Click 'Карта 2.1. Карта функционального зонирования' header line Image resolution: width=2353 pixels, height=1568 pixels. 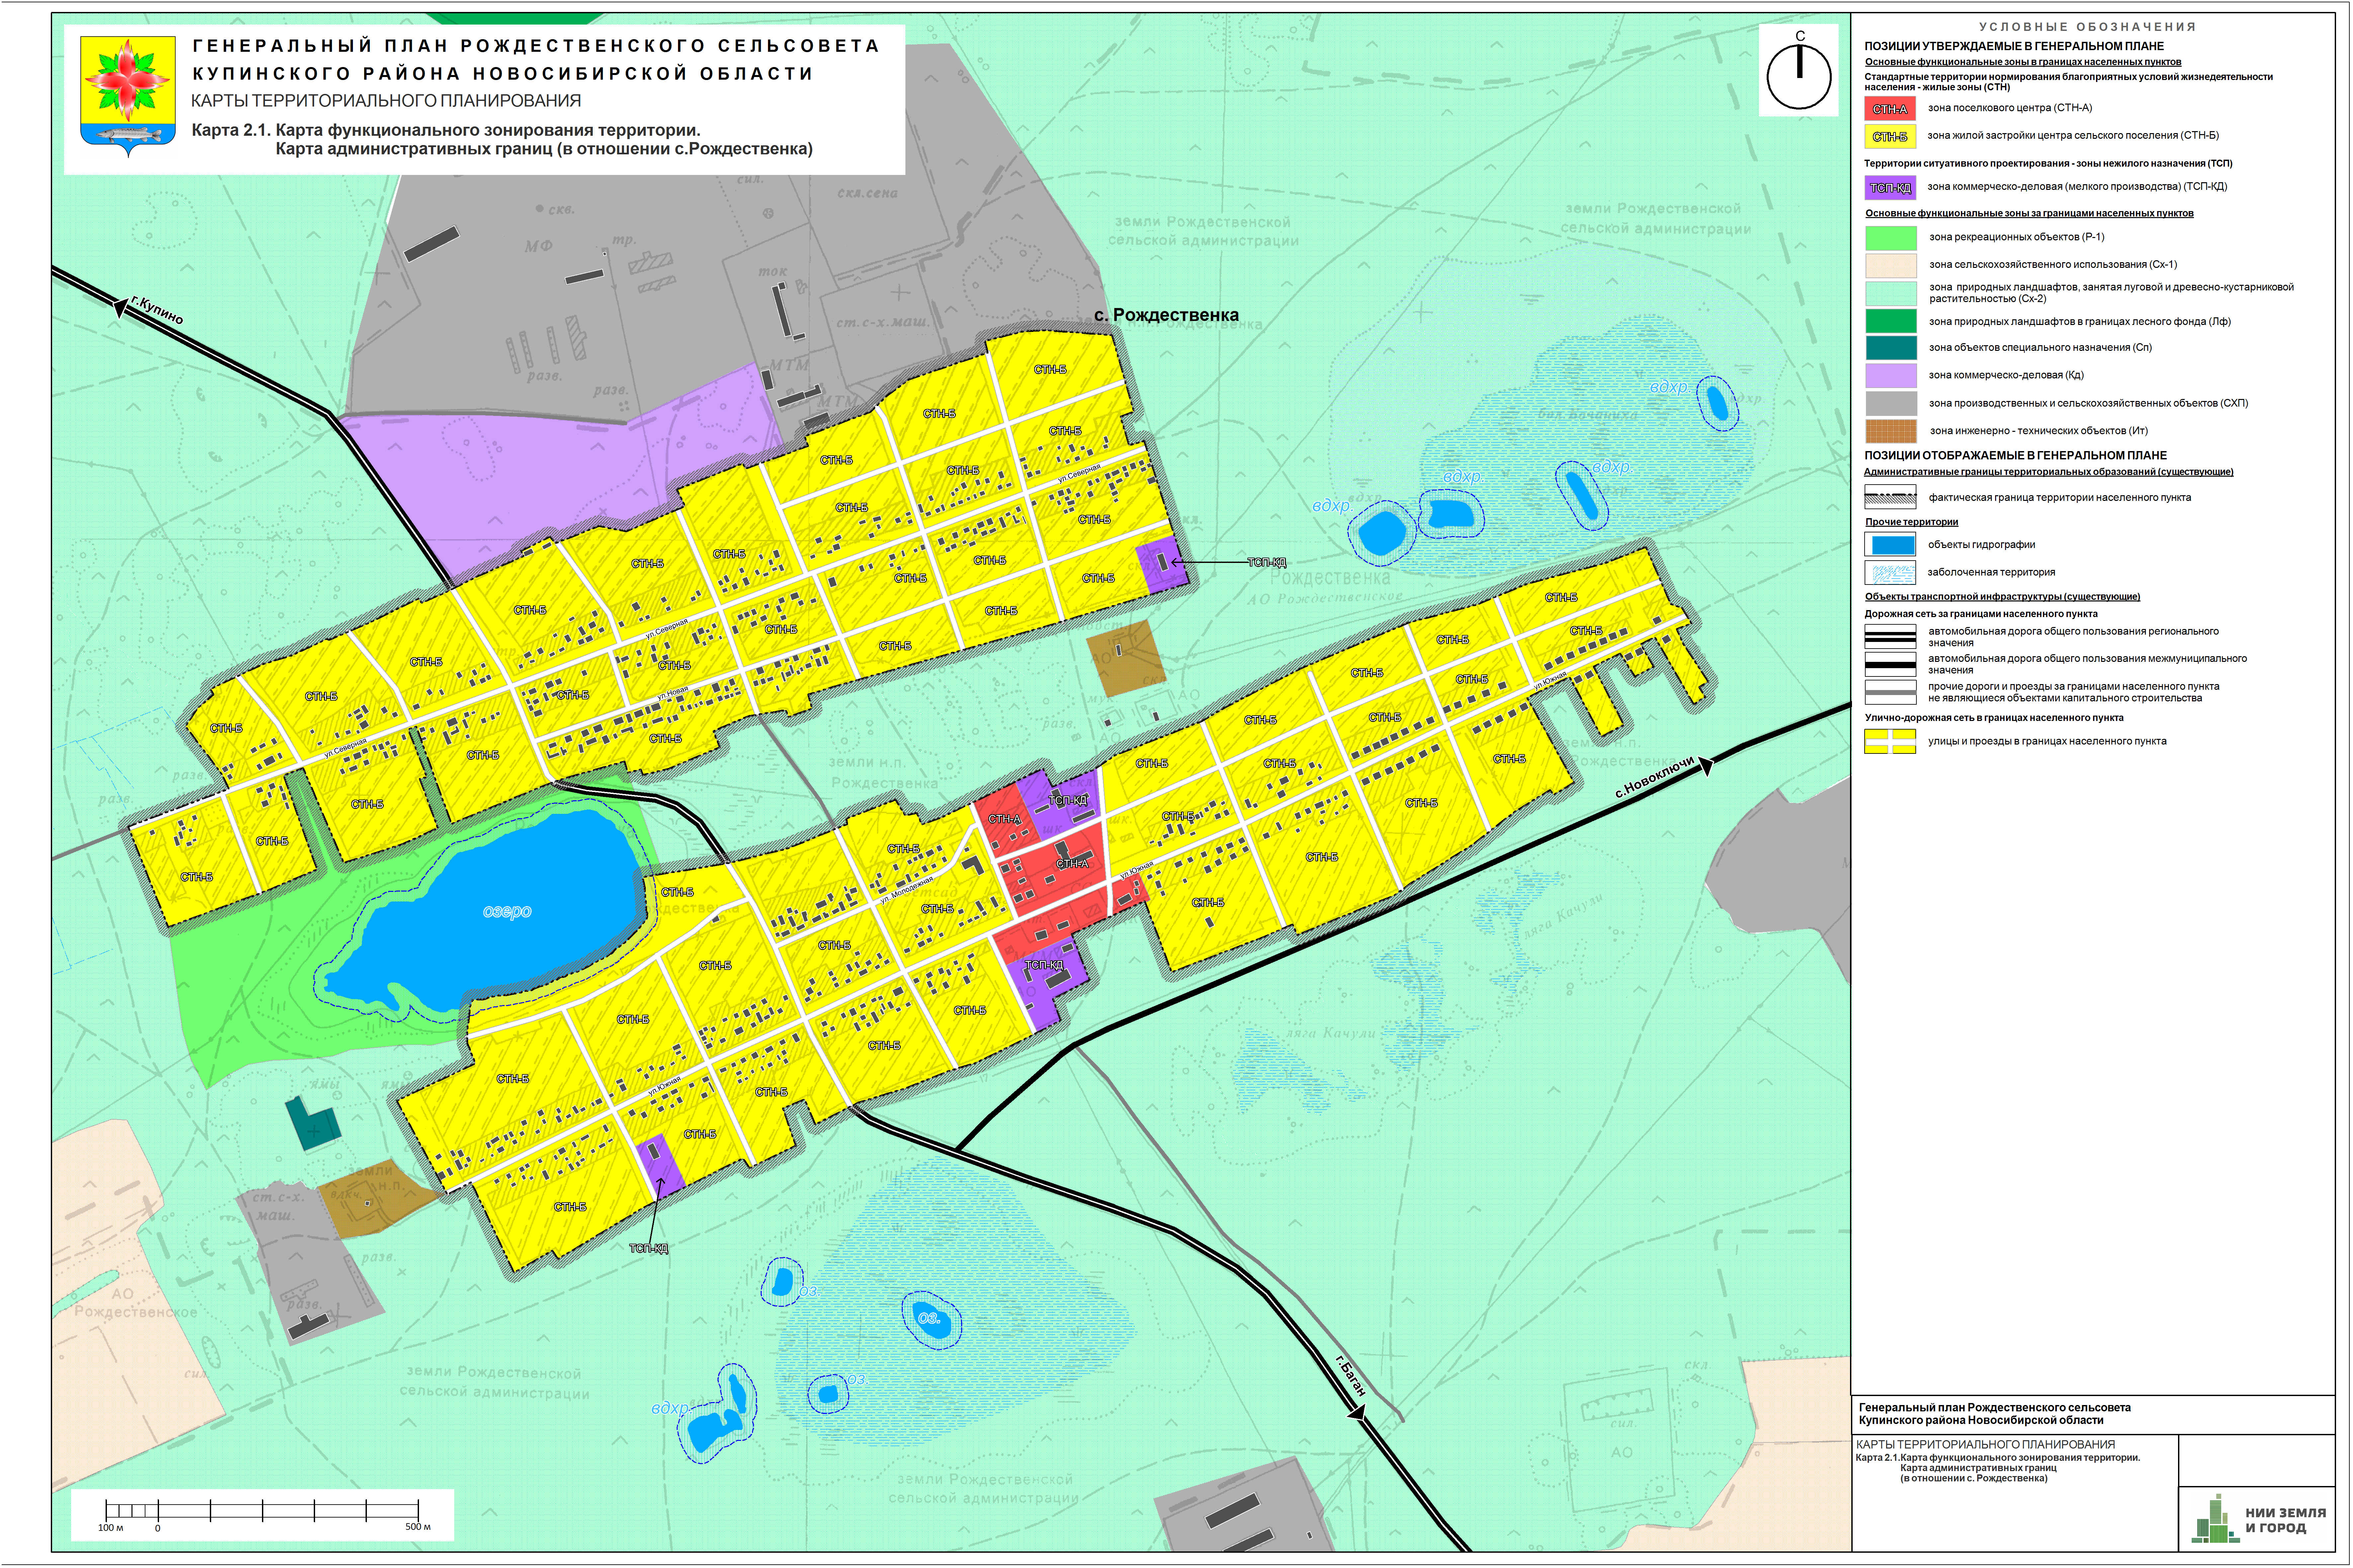[446, 130]
